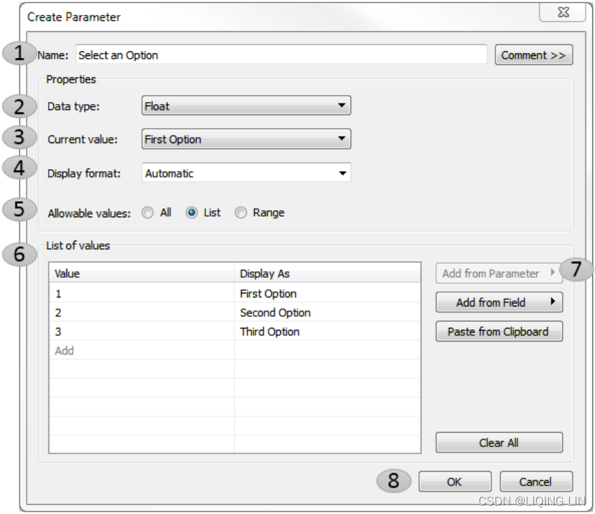595x514 pixels.
Task: Select the First Option display cell in list
Action: tap(327, 293)
